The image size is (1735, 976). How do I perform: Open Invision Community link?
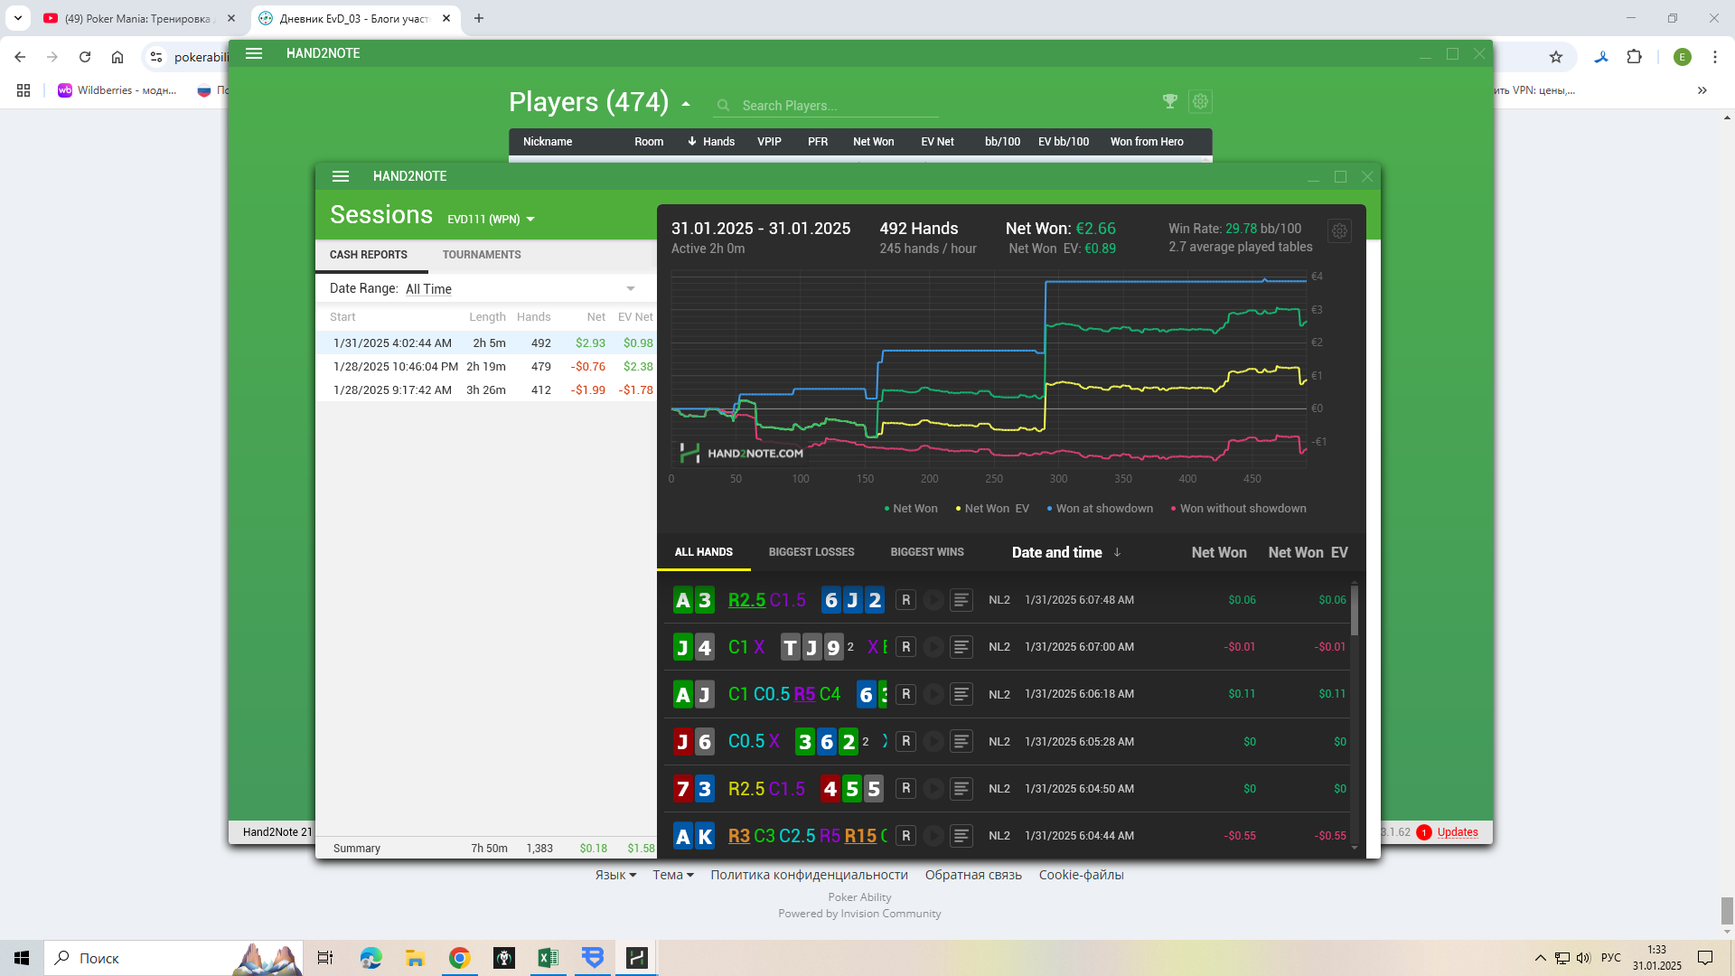[859, 914]
